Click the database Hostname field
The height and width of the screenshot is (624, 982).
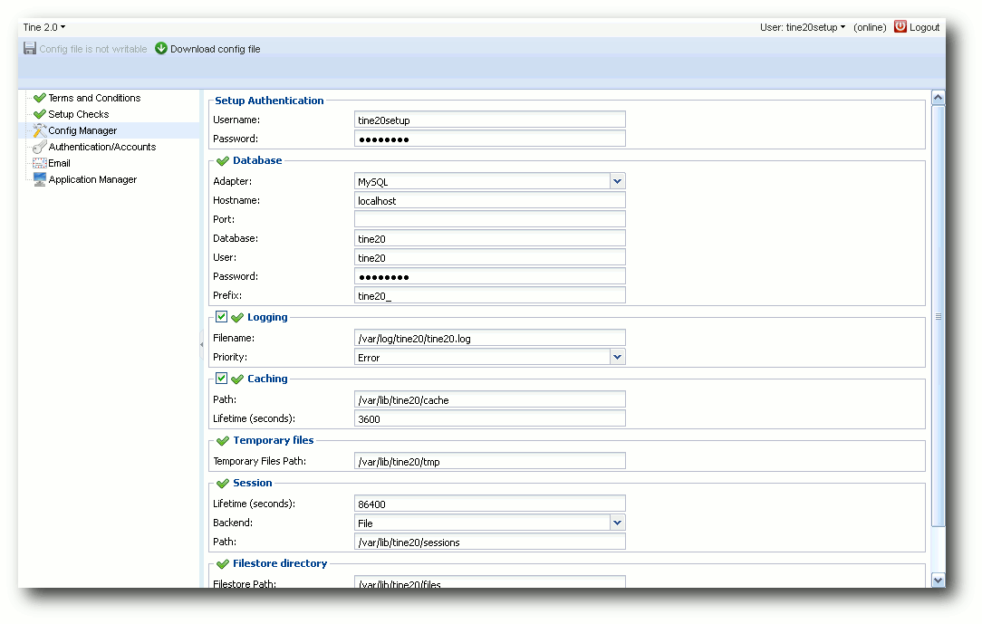pos(490,200)
